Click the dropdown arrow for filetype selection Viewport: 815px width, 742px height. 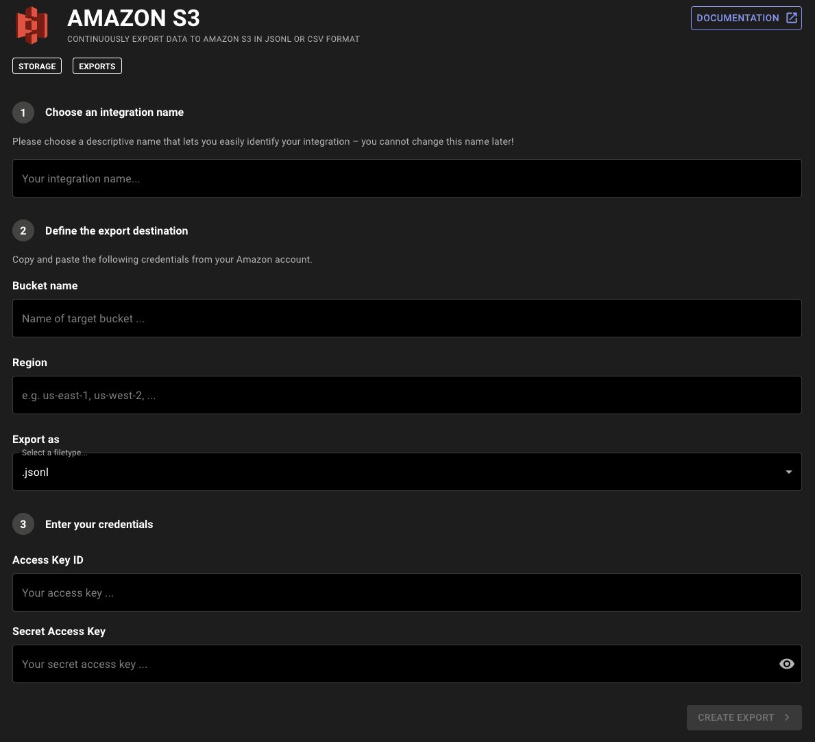788,472
